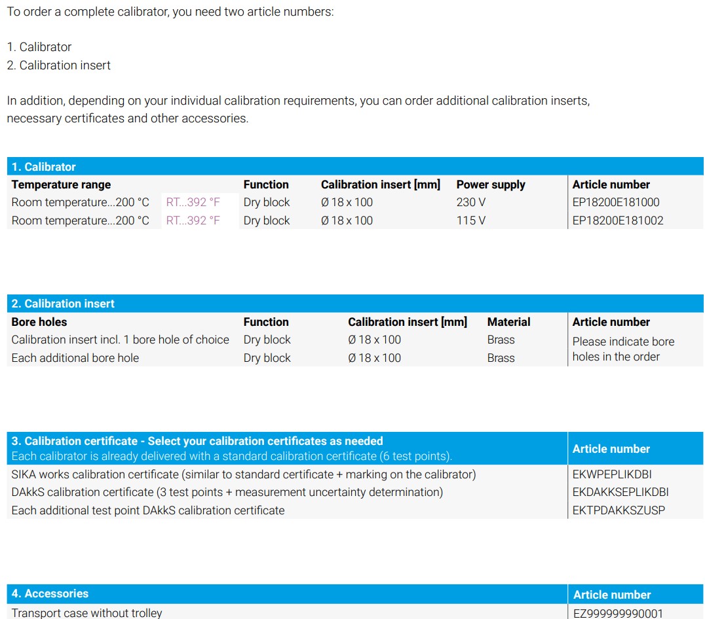Select the "Material" column header
This screenshot has height=619, width=705.
tap(508, 322)
